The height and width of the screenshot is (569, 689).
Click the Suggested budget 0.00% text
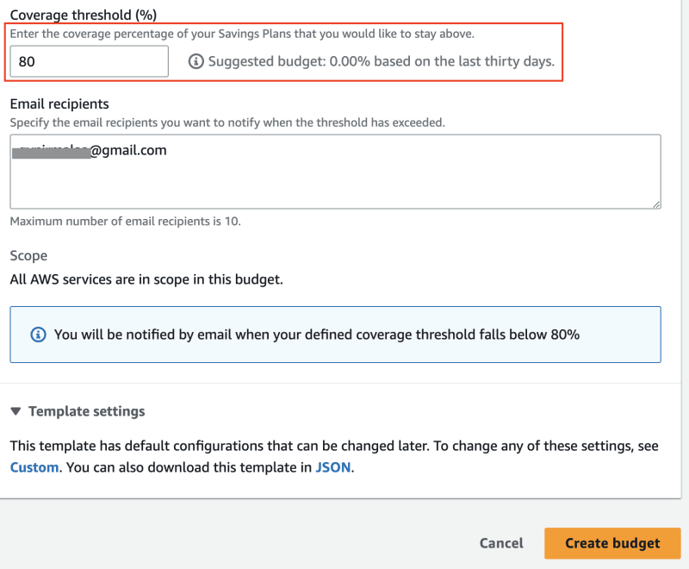pos(382,61)
